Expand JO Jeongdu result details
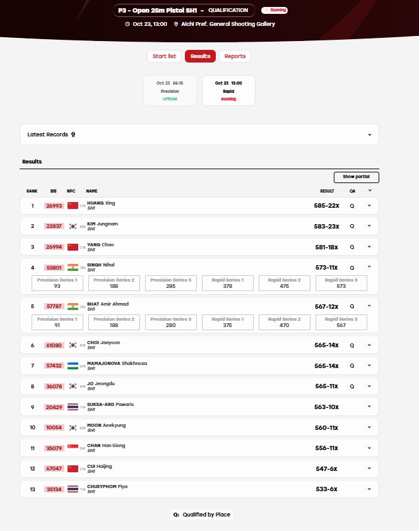 [x=369, y=386]
